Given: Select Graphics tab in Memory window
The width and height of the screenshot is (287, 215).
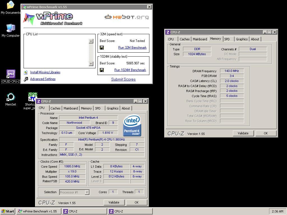Looking at the screenshot, I should click(242, 39).
